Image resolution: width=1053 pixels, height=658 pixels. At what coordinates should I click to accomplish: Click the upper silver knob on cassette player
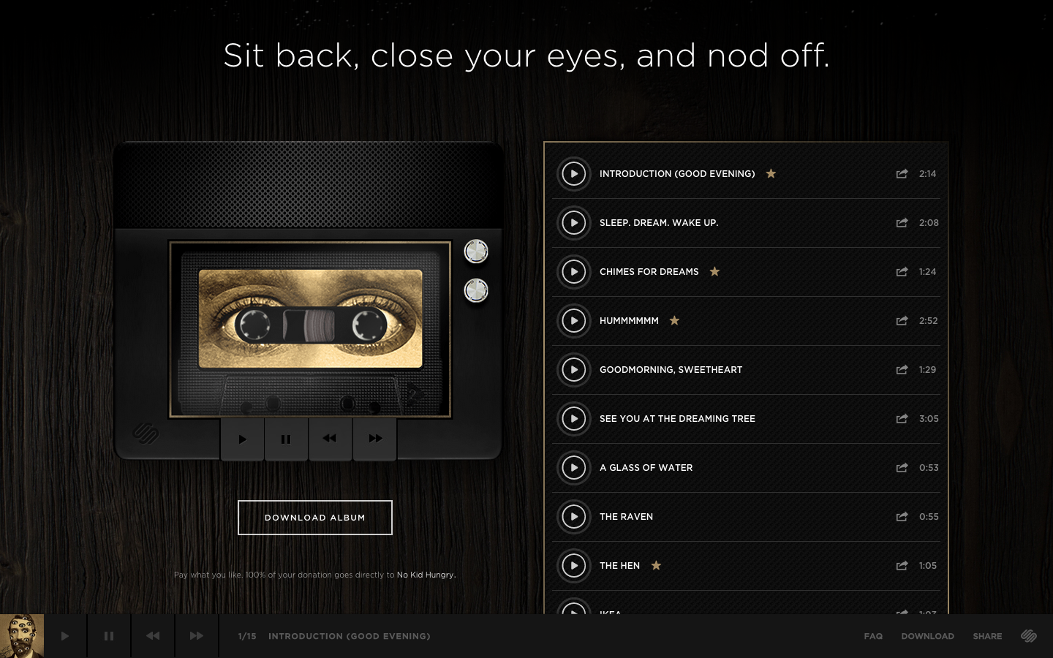pos(476,252)
